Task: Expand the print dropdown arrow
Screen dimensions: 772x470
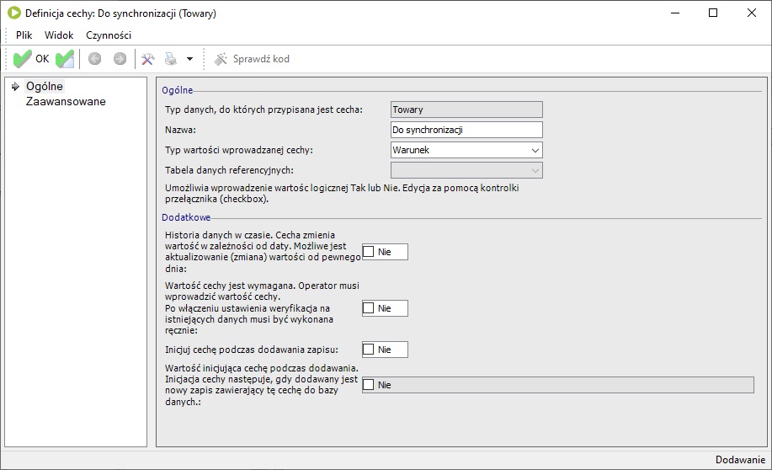Action: [x=189, y=59]
